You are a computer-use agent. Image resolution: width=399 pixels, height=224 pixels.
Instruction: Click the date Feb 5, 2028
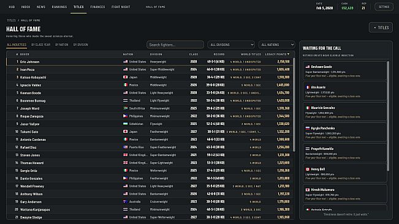[x=324, y=8]
